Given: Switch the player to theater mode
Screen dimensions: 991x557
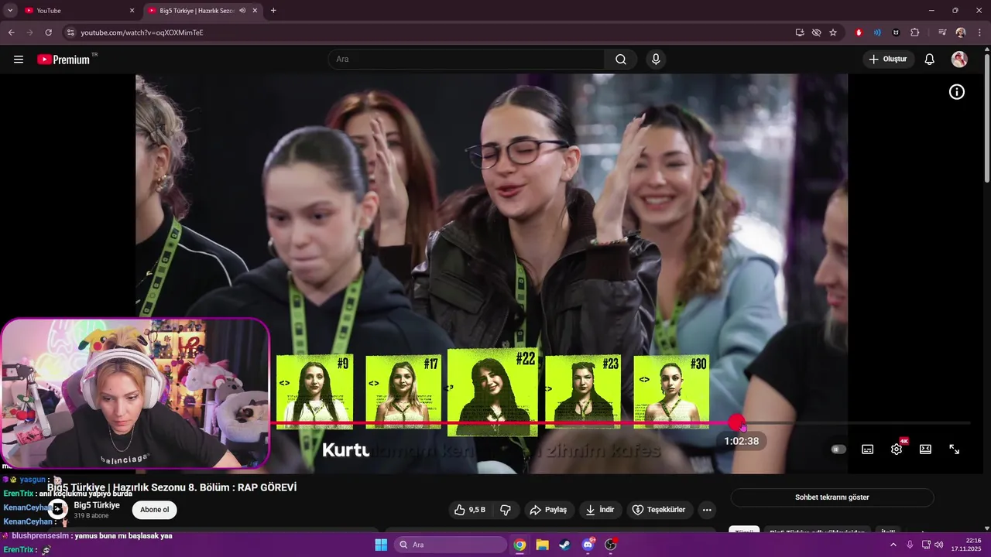Looking at the screenshot, I should [925, 449].
